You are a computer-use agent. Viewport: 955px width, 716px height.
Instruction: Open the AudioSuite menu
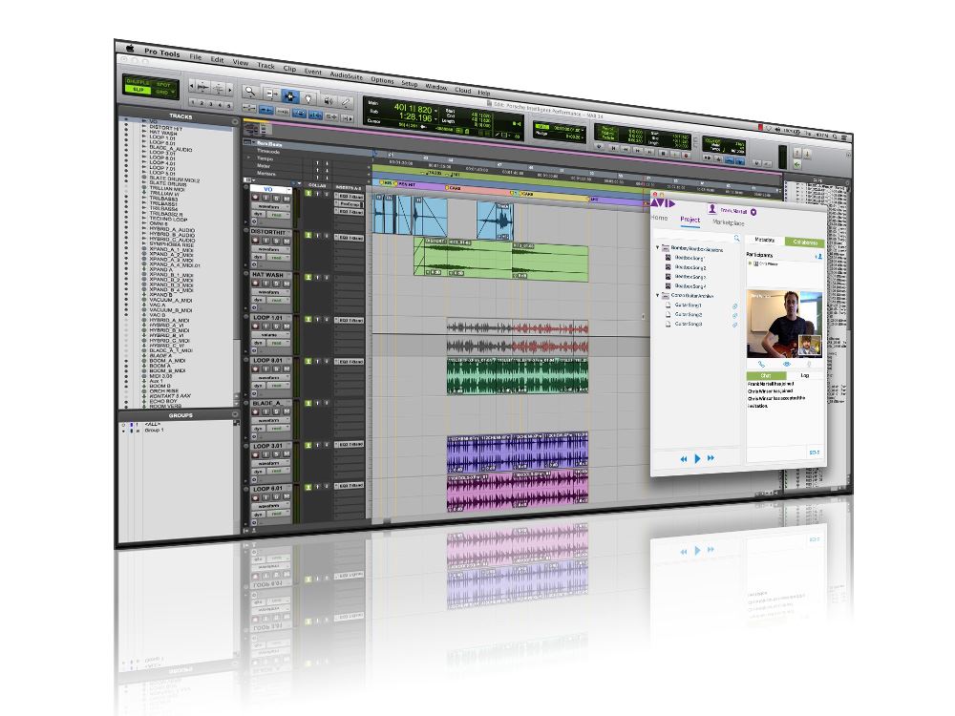click(x=346, y=75)
